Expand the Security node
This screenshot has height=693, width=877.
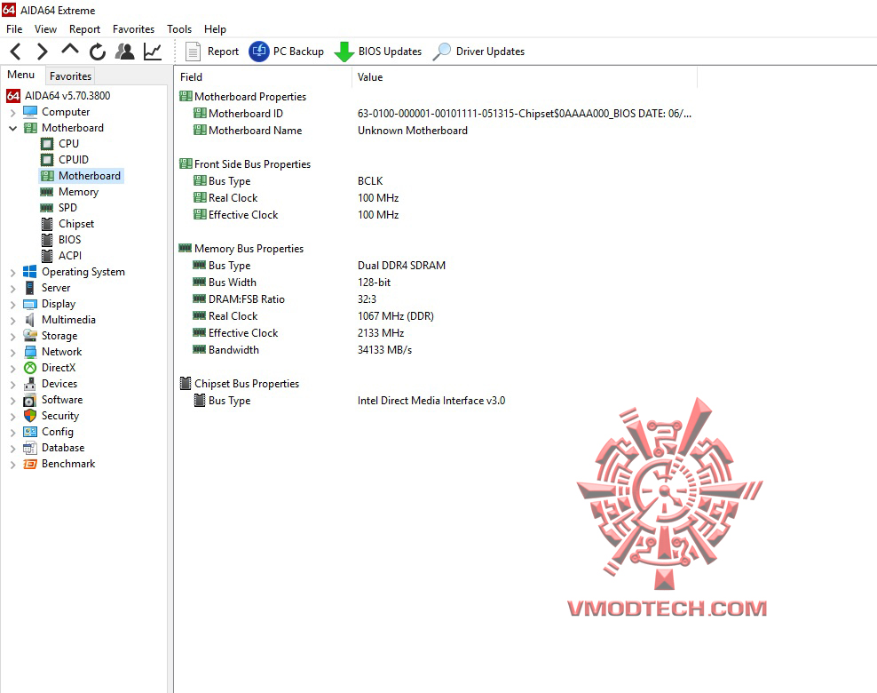[12, 417]
